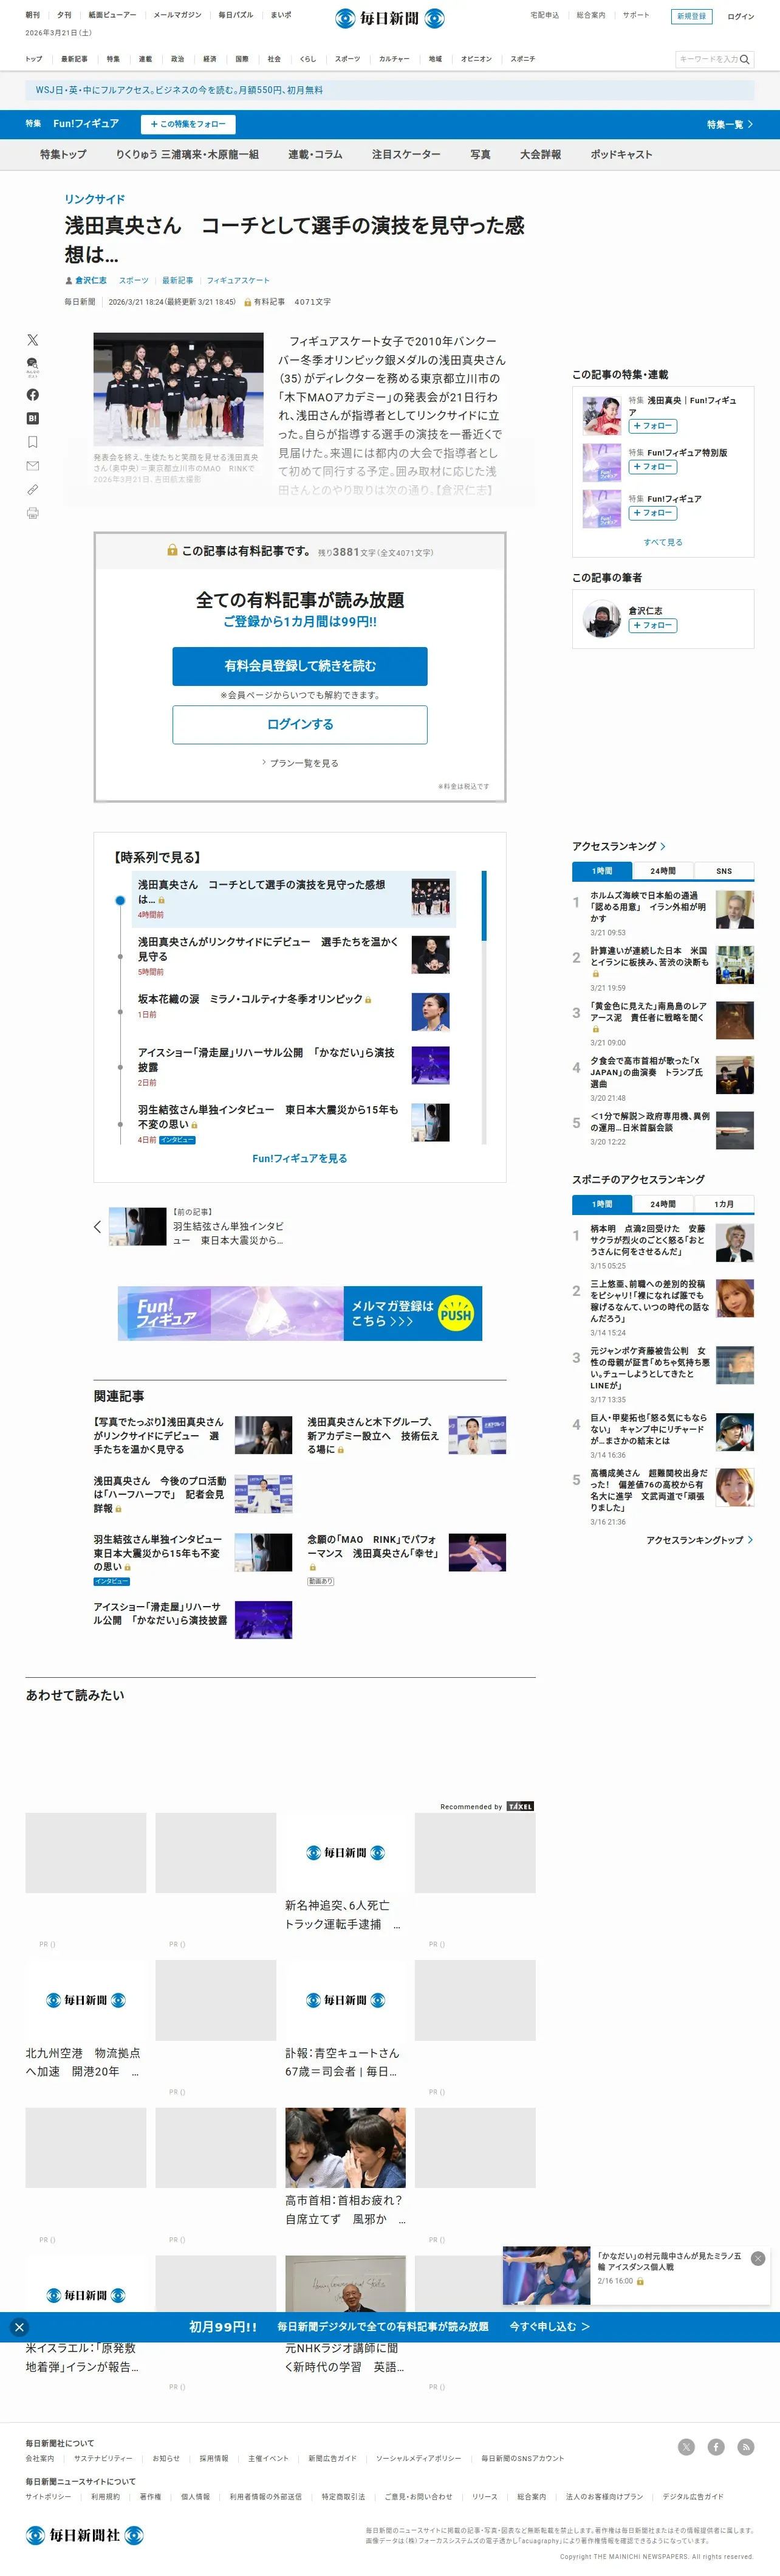Go to the previous article with the left arrow
This screenshot has width=780, height=2576.
[x=98, y=1226]
